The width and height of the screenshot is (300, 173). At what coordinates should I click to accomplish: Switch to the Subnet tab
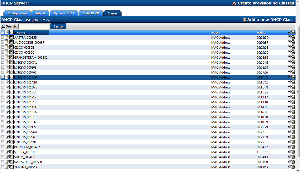tap(40, 13)
